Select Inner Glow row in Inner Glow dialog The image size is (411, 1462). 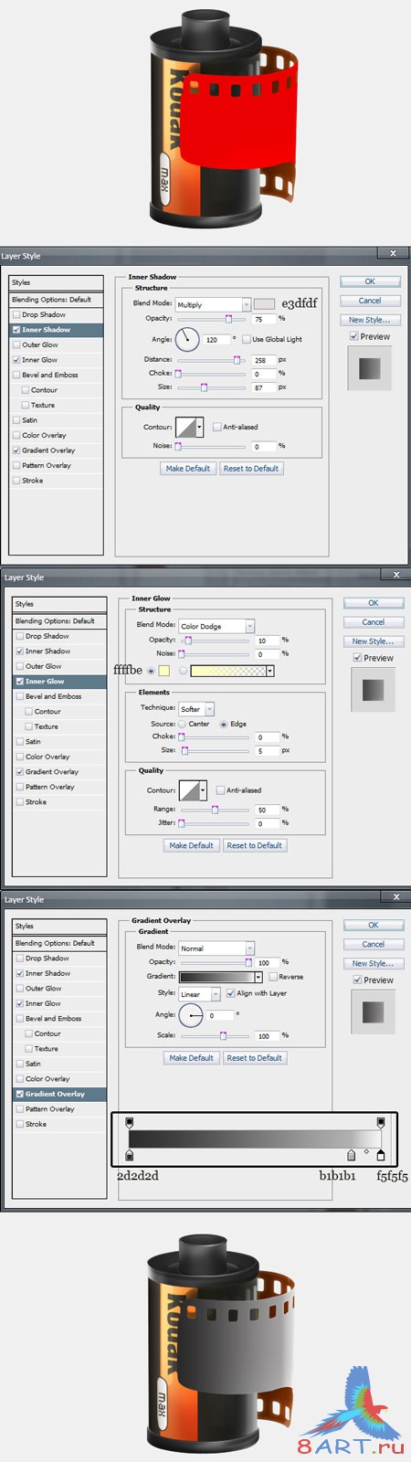tap(60, 682)
